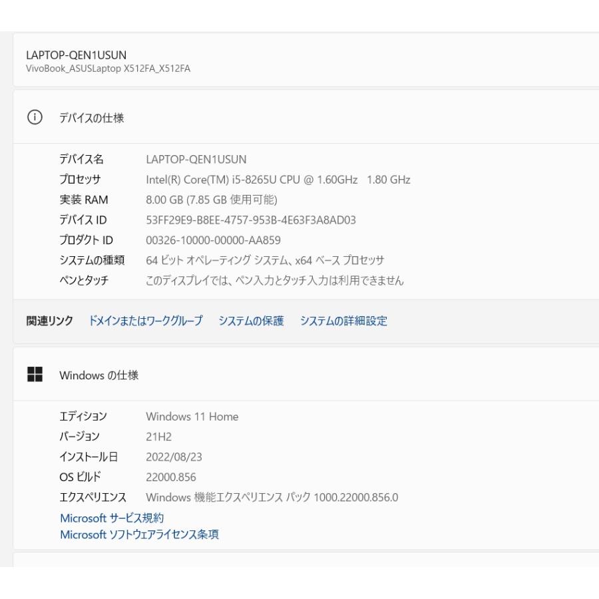
Task: Click the 関連リンク section label
Action: (x=48, y=320)
